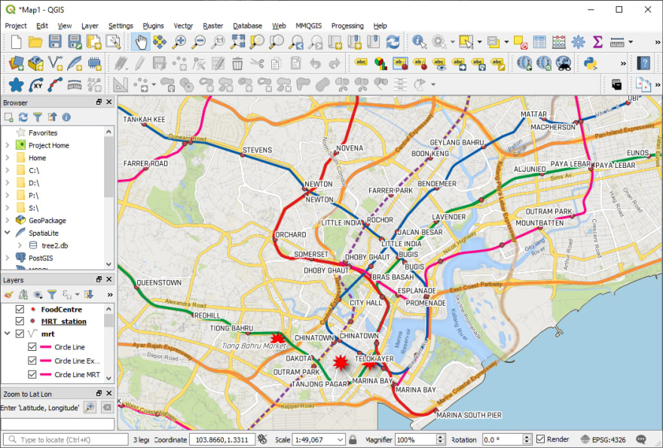The width and height of the screenshot is (663, 448).
Task: Uncheck the Circle Line MRT legend checkbox
Action: tap(32, 374)
